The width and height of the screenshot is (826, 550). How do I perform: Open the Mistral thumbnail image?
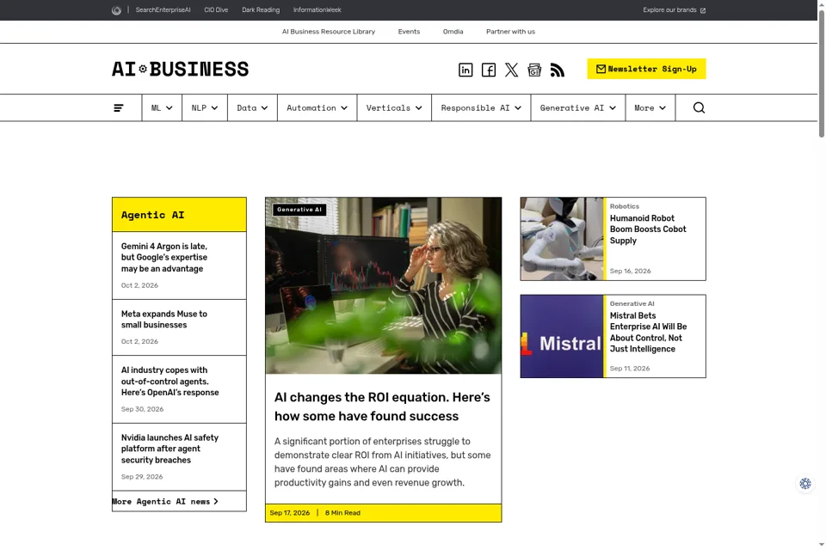pos(562,336)
